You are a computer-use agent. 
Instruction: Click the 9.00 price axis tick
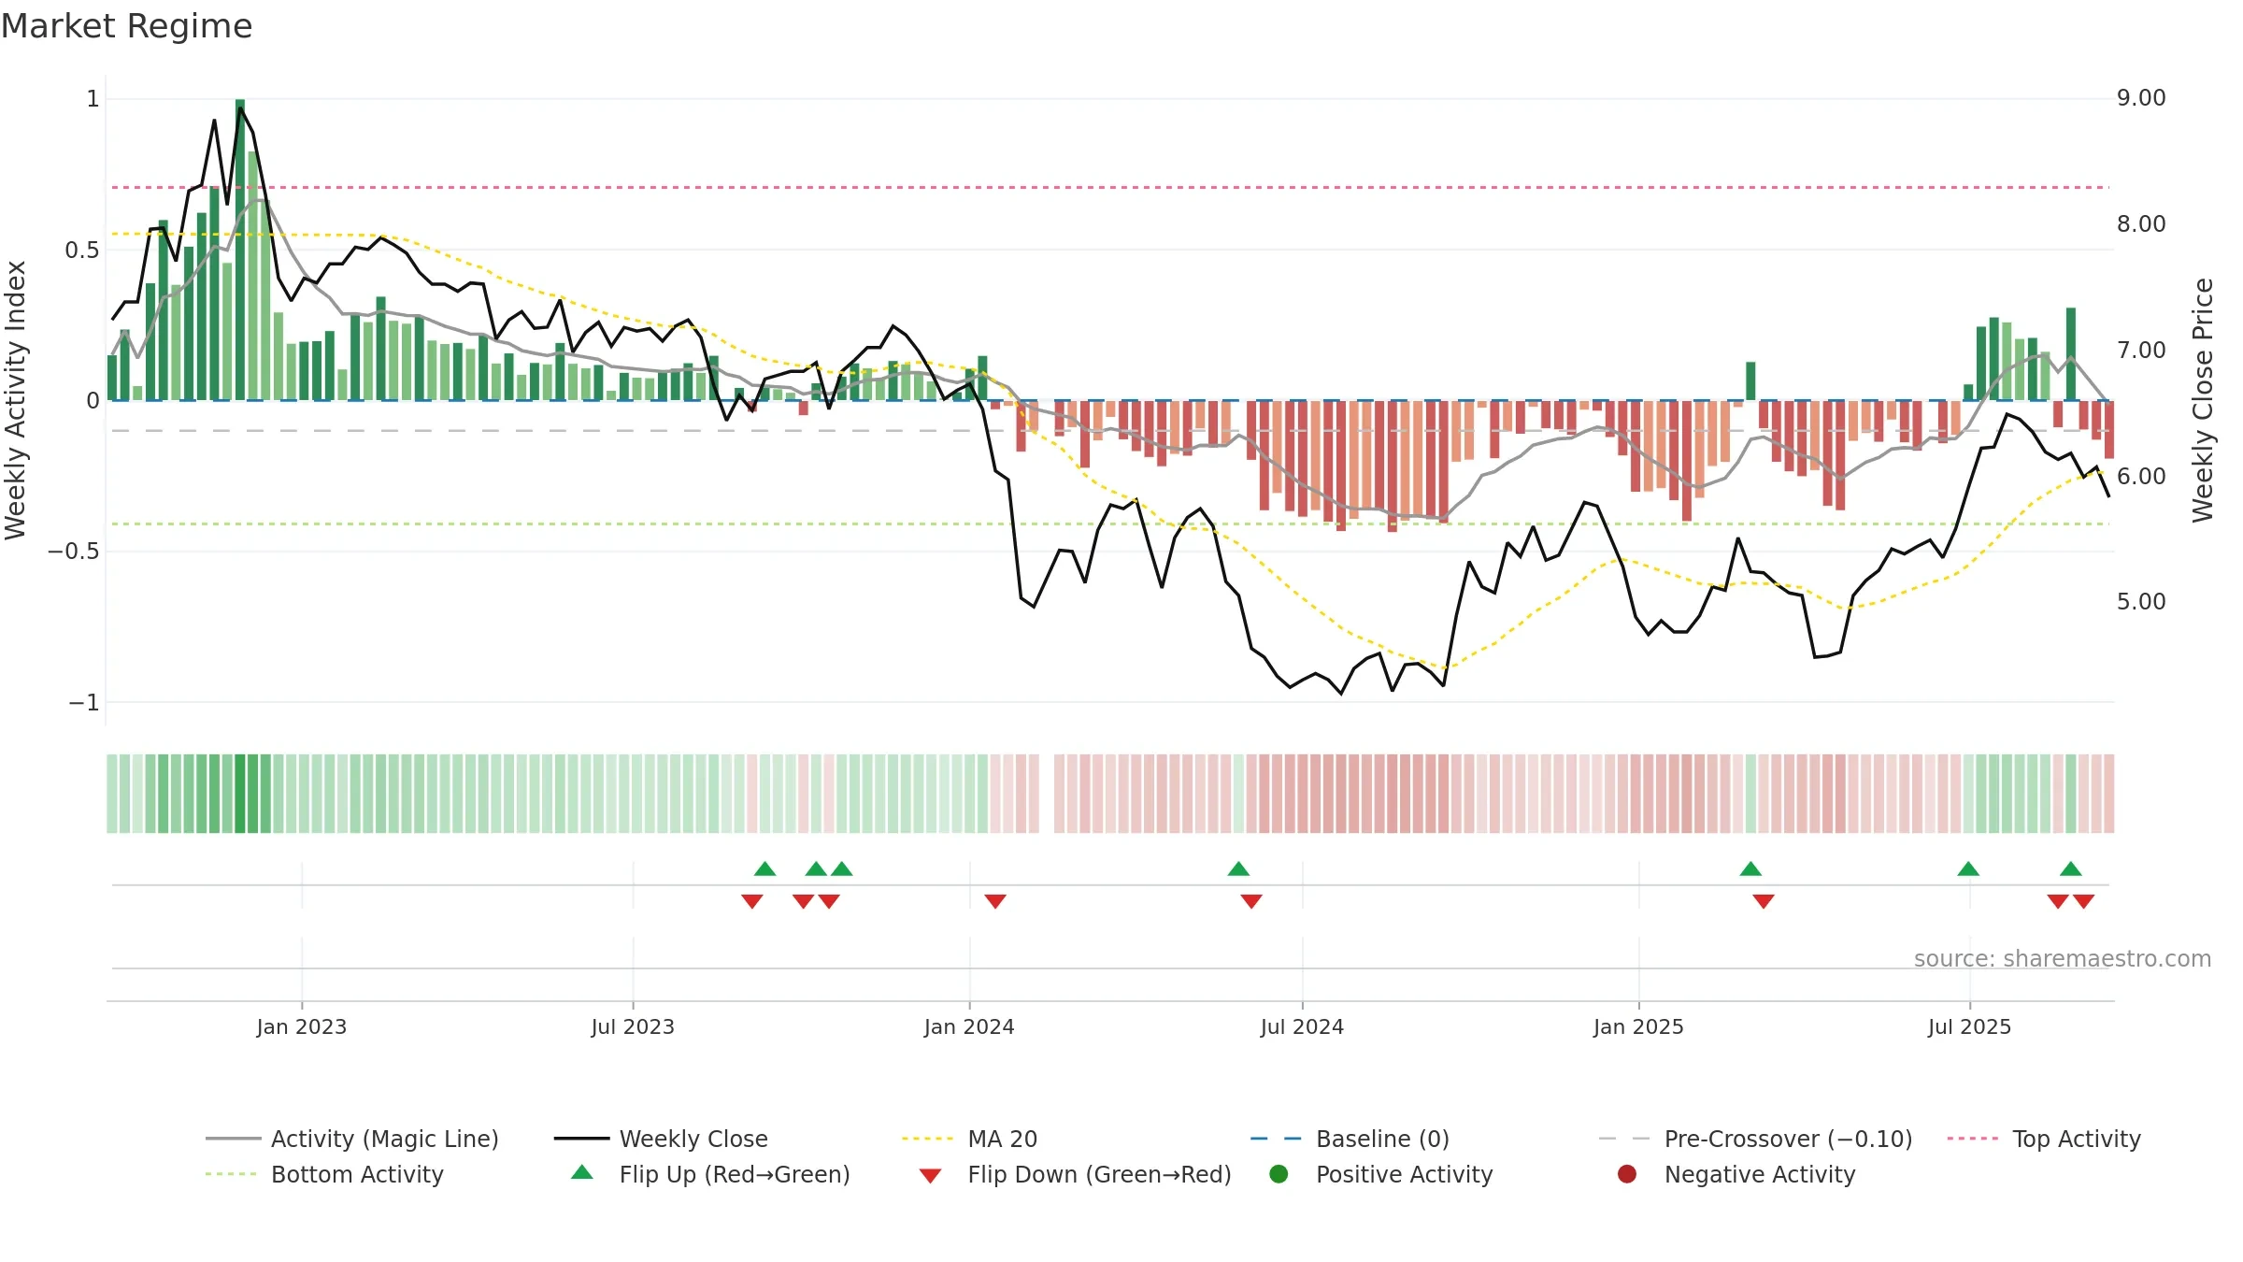[x=2141, y=98]
